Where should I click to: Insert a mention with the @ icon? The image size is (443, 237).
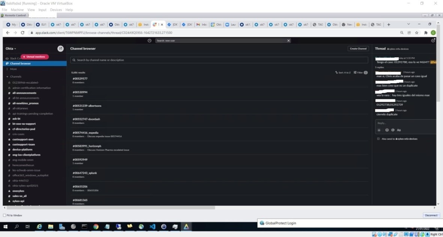(x=393, y=130)
